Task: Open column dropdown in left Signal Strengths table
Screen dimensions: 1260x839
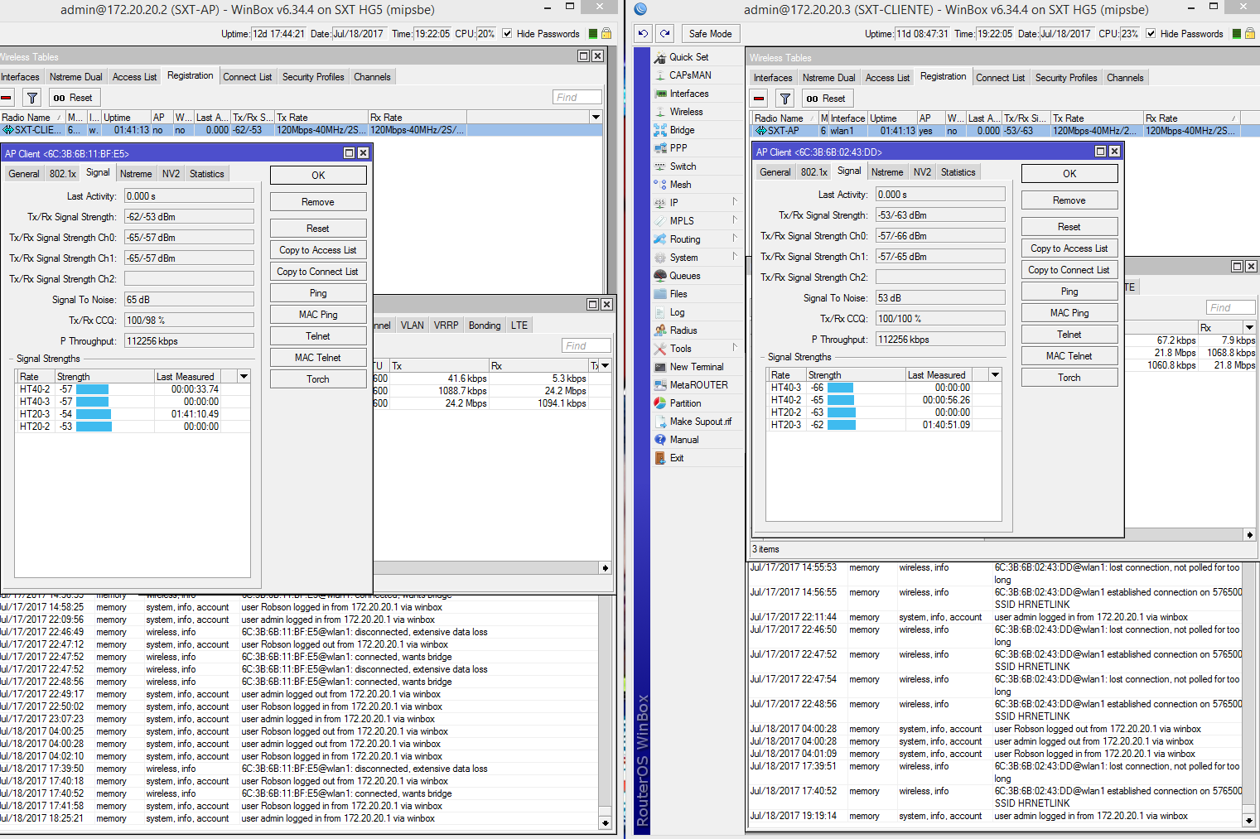Action: (244, 377)
